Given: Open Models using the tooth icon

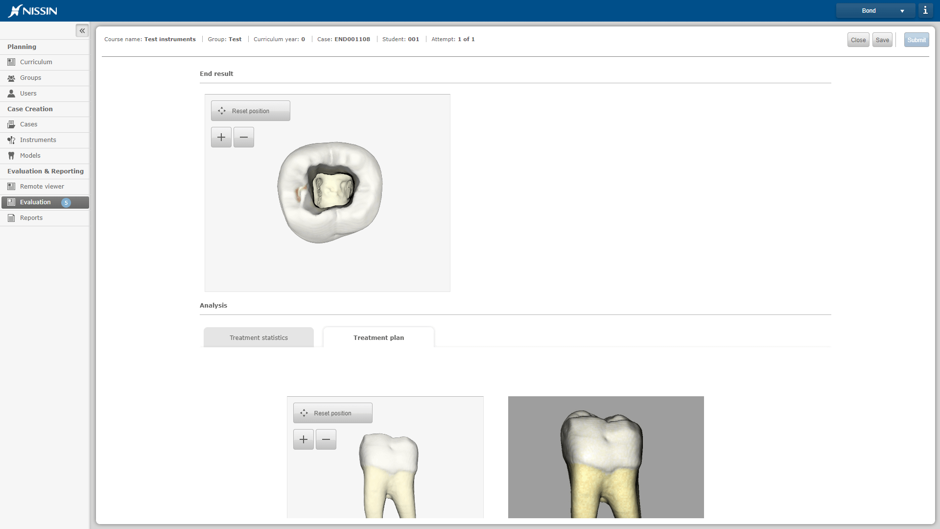Looking at the screenshot, I should [x=11, y=155].
